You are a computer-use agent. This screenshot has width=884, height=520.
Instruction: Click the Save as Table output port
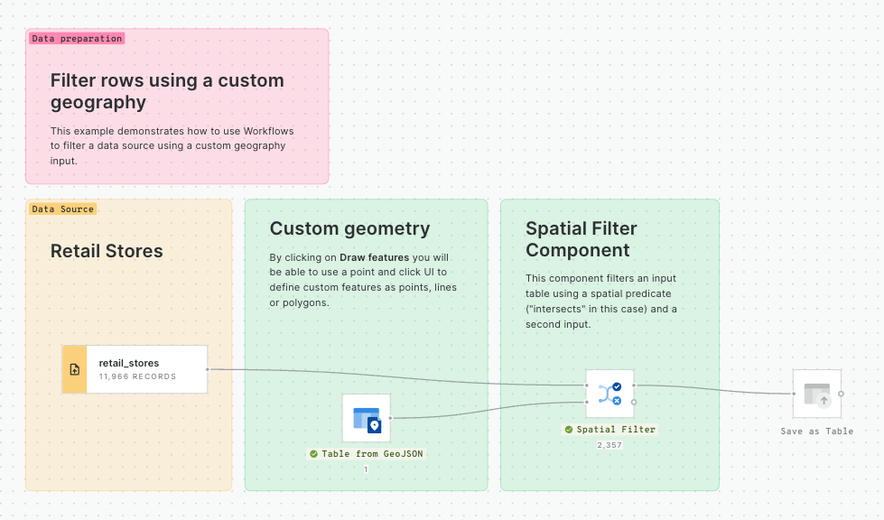tap(841, 394)
